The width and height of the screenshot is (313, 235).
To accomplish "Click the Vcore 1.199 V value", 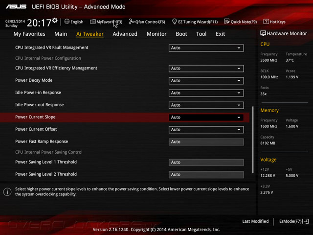I will [292, 77].
